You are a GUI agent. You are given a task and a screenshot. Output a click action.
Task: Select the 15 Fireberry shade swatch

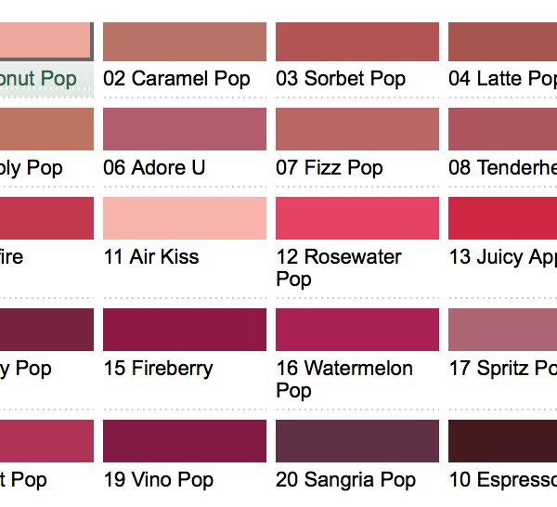(185, 330)
